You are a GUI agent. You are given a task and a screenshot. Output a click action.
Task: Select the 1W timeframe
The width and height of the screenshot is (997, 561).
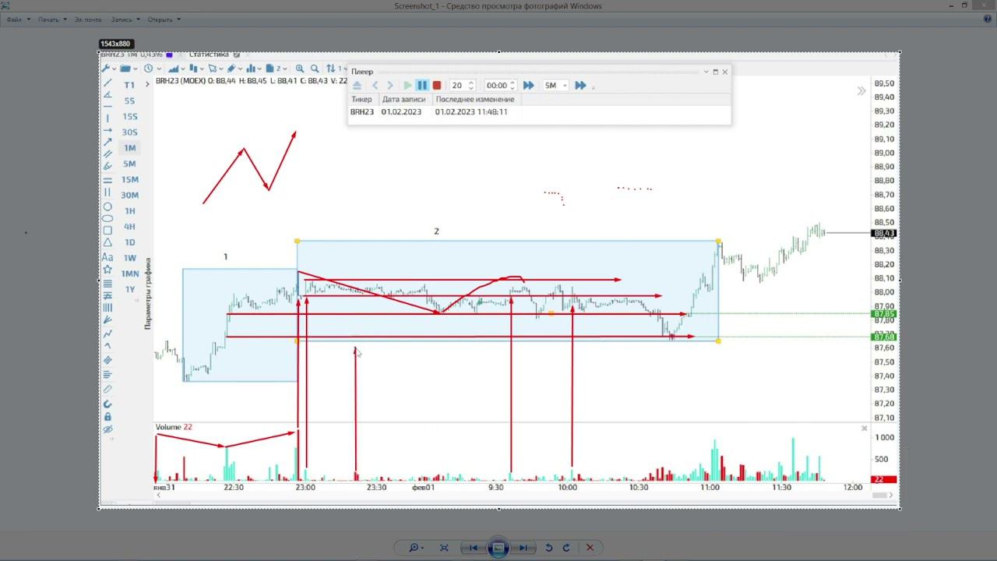[x=129, y=258]
